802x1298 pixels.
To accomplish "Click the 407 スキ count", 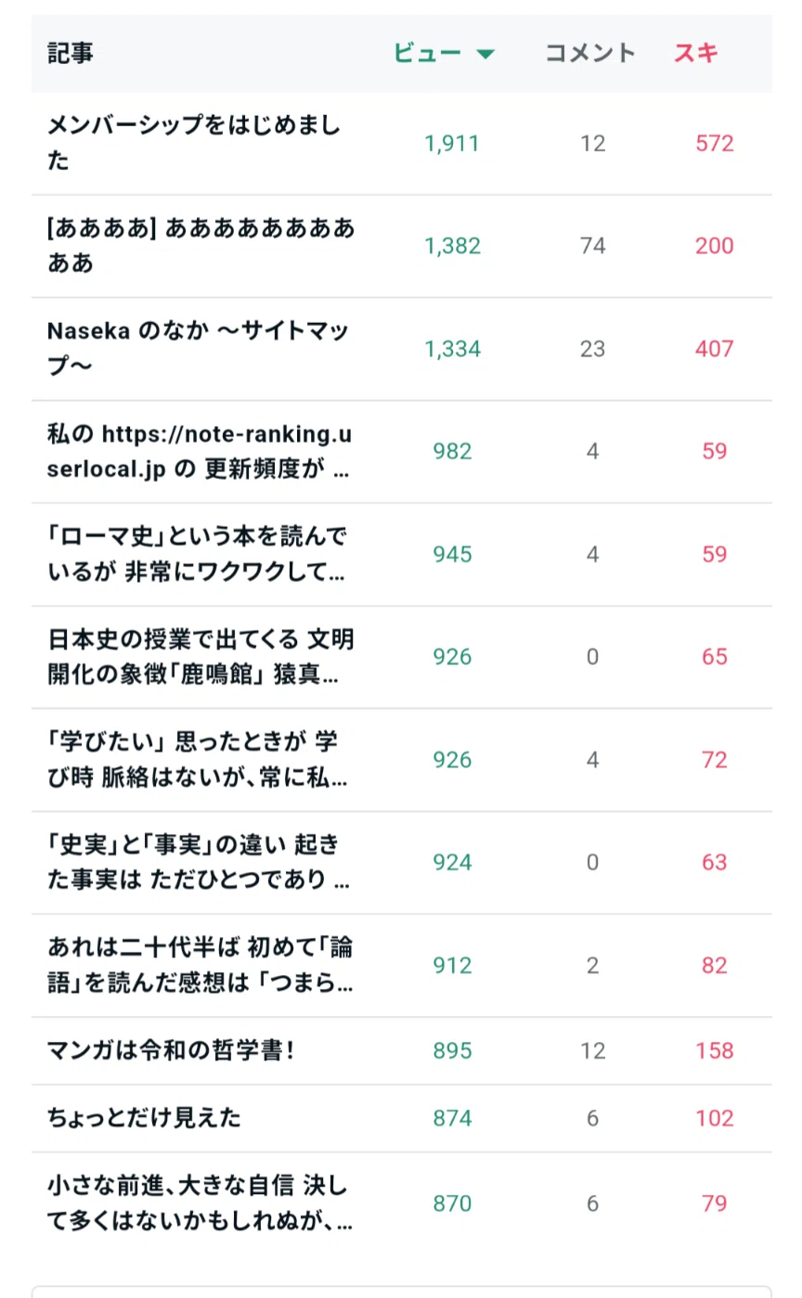I will (714, 349).
